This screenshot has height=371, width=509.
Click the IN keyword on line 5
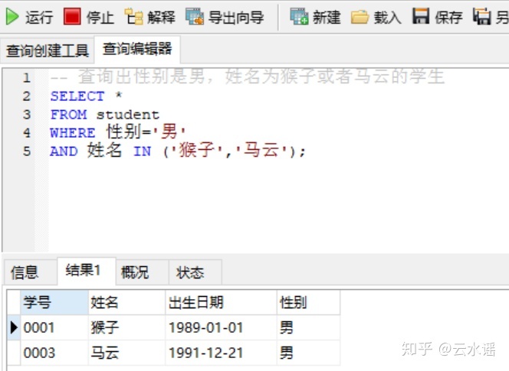142,151
